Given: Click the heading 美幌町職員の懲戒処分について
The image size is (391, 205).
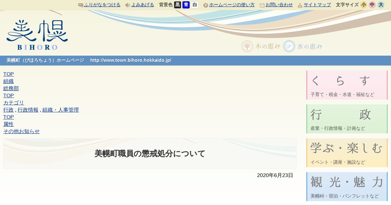Looking at the screenshot, I should tap(150, 154).
